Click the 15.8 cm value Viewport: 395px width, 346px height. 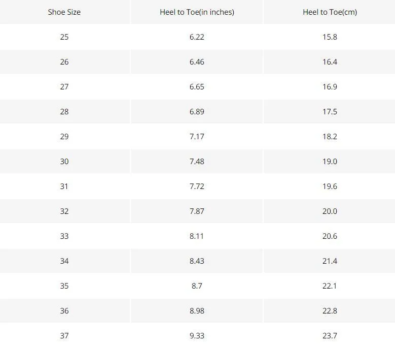coord(330,37)
